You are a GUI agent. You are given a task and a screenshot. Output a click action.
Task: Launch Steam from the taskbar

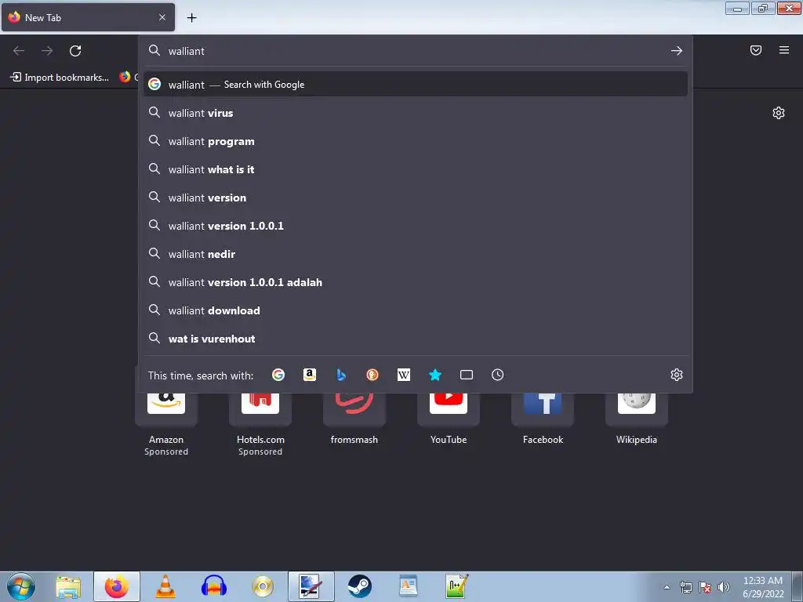pos(359,586)
